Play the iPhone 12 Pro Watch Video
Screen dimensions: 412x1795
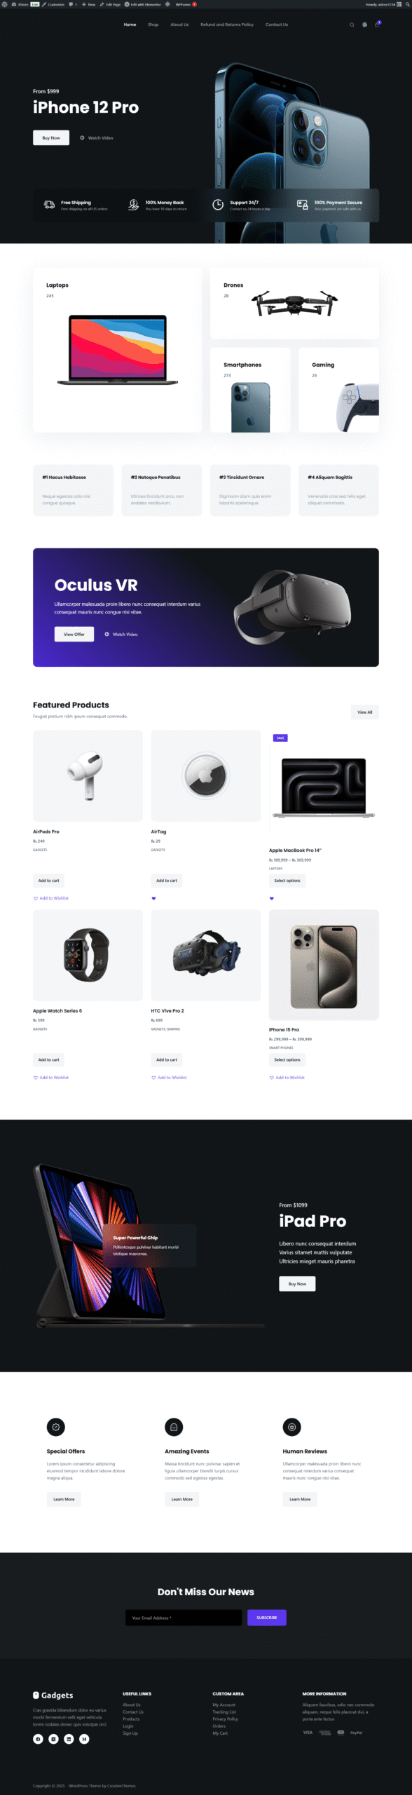(x=97, y=138)
